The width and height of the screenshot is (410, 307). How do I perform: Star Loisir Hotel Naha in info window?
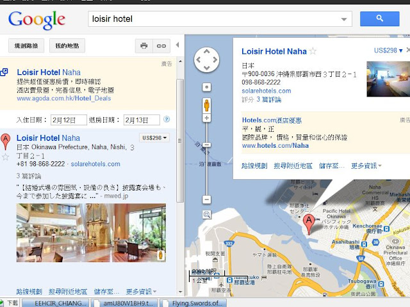(313, 51)
